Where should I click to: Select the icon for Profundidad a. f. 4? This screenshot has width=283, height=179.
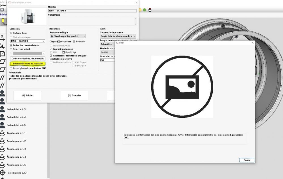coord(2,117)
